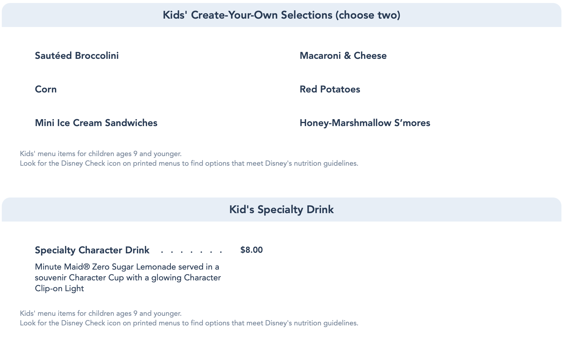Choose Mini Ice Cream Sandwiches
The width and height of the screenshot is (562, 353).
coord(96,123)
